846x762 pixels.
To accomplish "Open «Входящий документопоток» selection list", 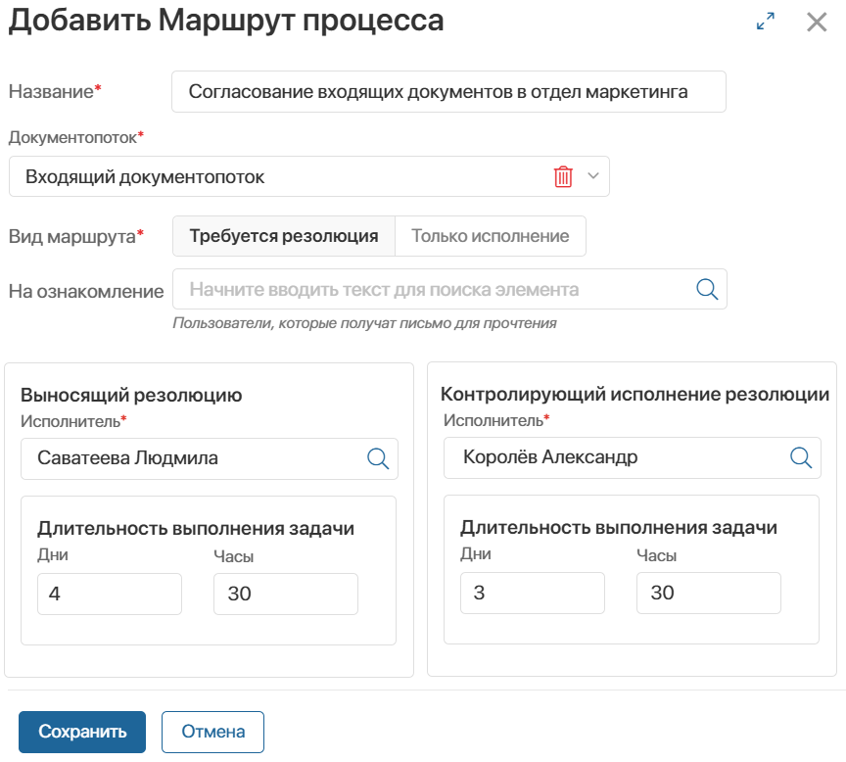I will click(x=294, y=176).
